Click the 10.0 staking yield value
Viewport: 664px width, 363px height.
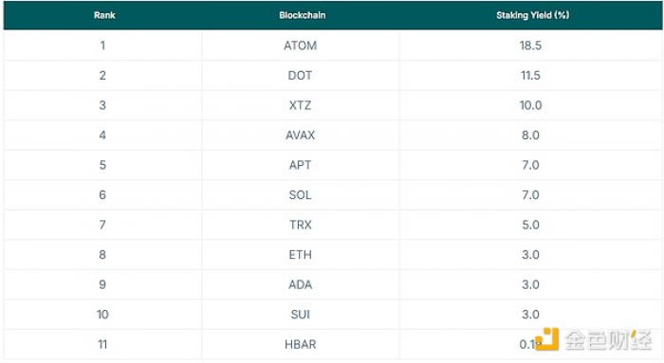(x=530, y=105)
